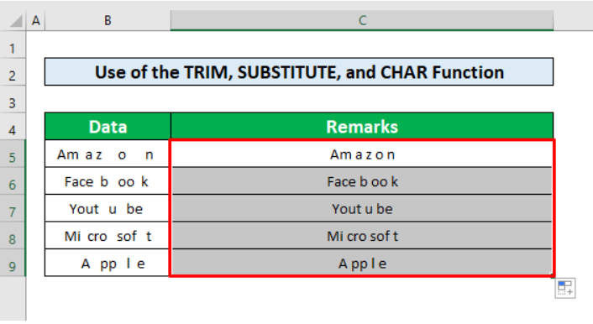Select row 1 header
This screenshot has width=593, height=324.
pyautogui.click(x=13, y=49)
